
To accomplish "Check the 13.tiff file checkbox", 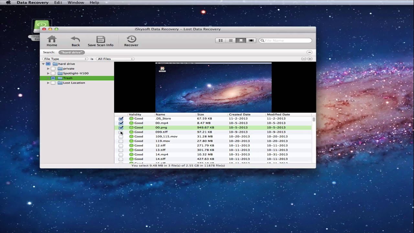I will pyautogui.click(x=121, y=150).
